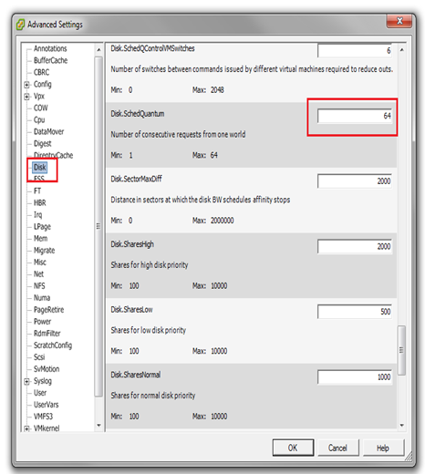
Task: Click the Disk.SharesNormal value field
Action: (355, 377)
